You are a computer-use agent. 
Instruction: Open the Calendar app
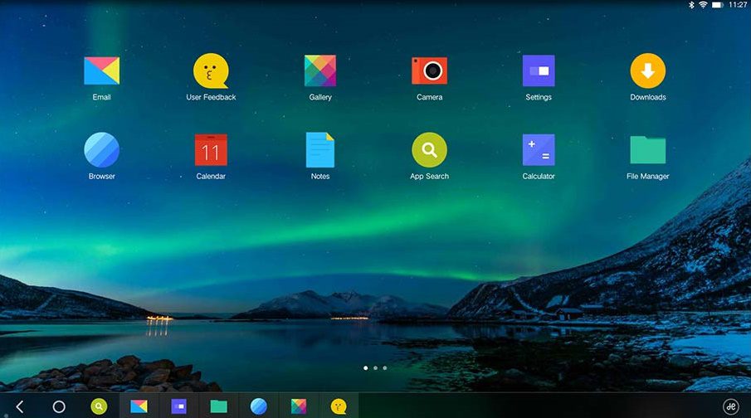(x=211, y=150)
